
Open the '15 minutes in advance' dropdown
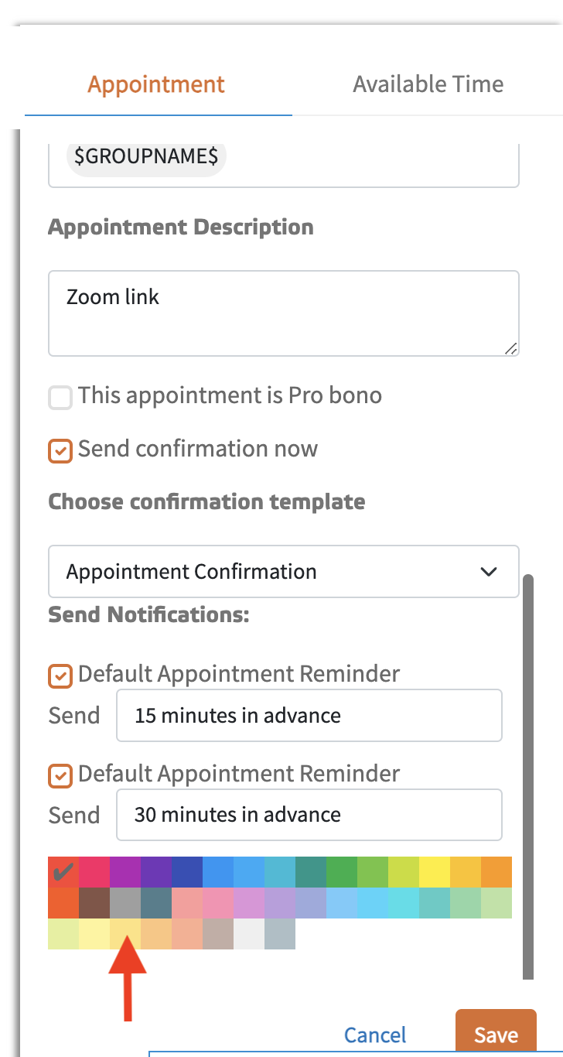[309, 715]
